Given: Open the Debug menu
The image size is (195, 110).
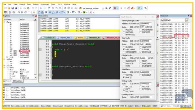Looking at the screenshot, I should coord(36,4).
